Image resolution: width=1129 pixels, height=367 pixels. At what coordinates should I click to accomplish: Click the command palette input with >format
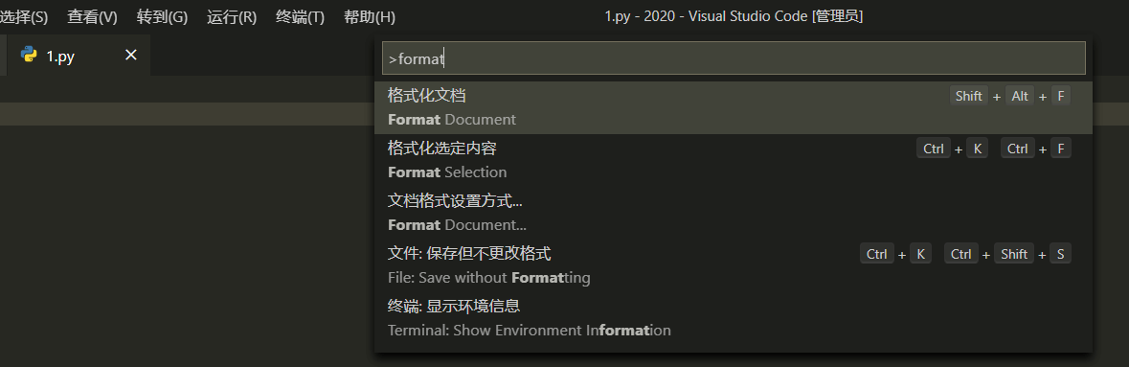733,58
